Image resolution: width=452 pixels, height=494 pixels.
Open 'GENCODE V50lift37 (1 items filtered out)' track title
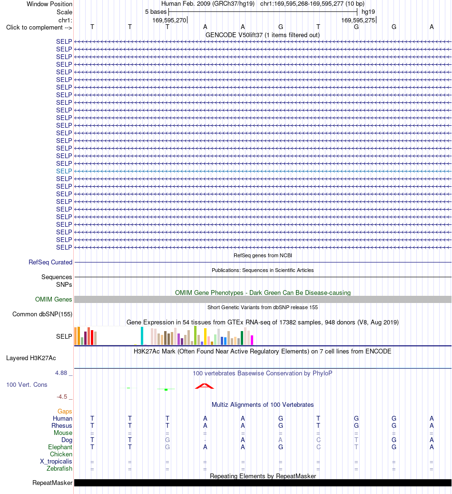(263, 35)
